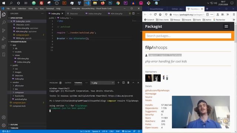Image resolution: width=237 pixels, height=133 pixels.
Task: Open the Firefox page actions ellipsis
Action: [x=212, y=14]
